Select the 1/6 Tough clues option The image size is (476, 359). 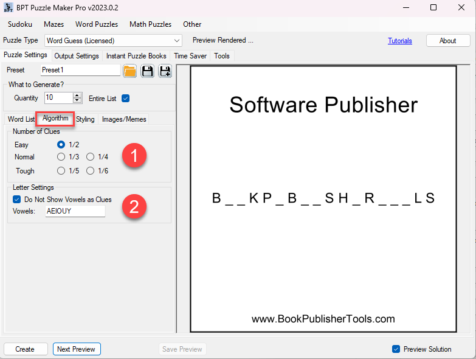click(x=91, y=171)
